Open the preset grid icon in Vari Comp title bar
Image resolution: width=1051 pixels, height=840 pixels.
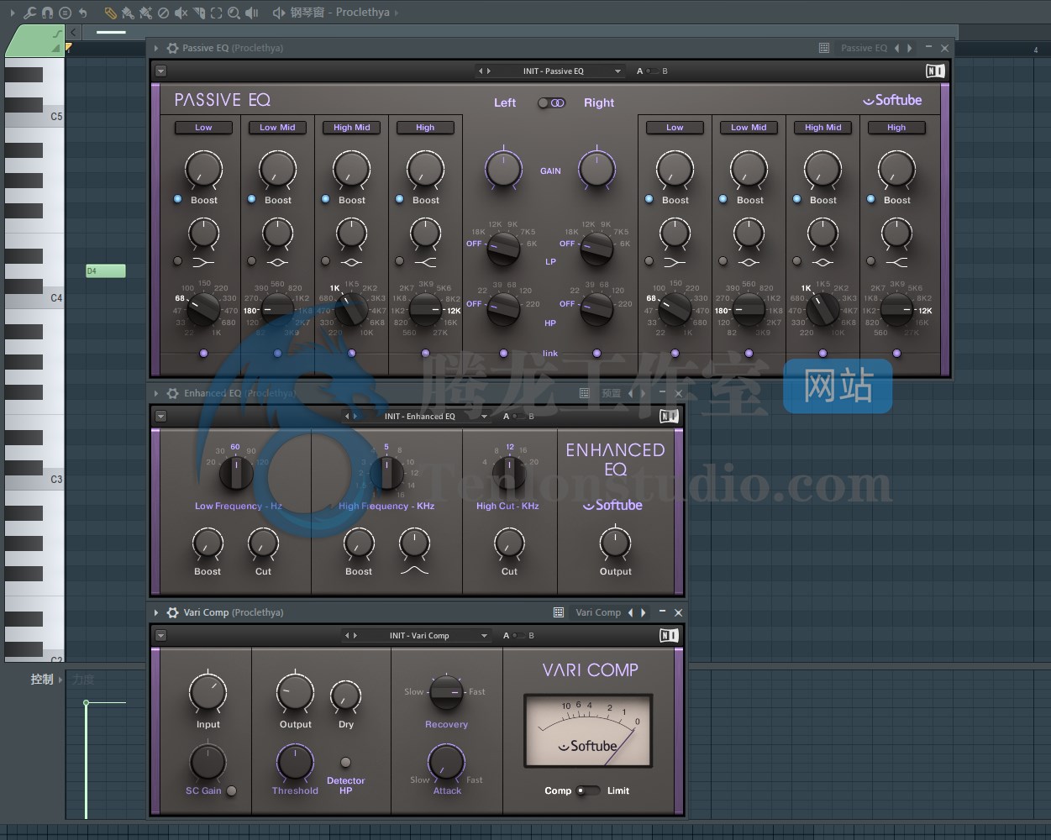[559, 612]
